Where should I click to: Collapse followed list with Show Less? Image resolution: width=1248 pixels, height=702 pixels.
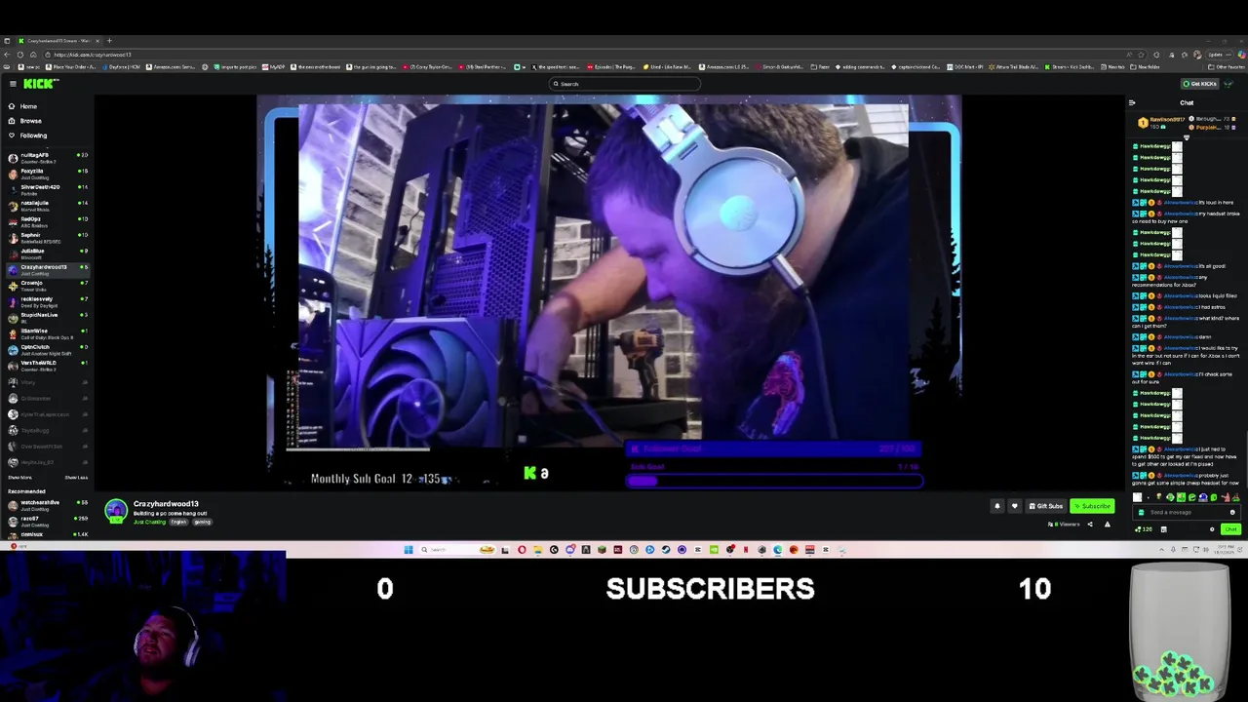pyautogui.click(x=76, y=478)
